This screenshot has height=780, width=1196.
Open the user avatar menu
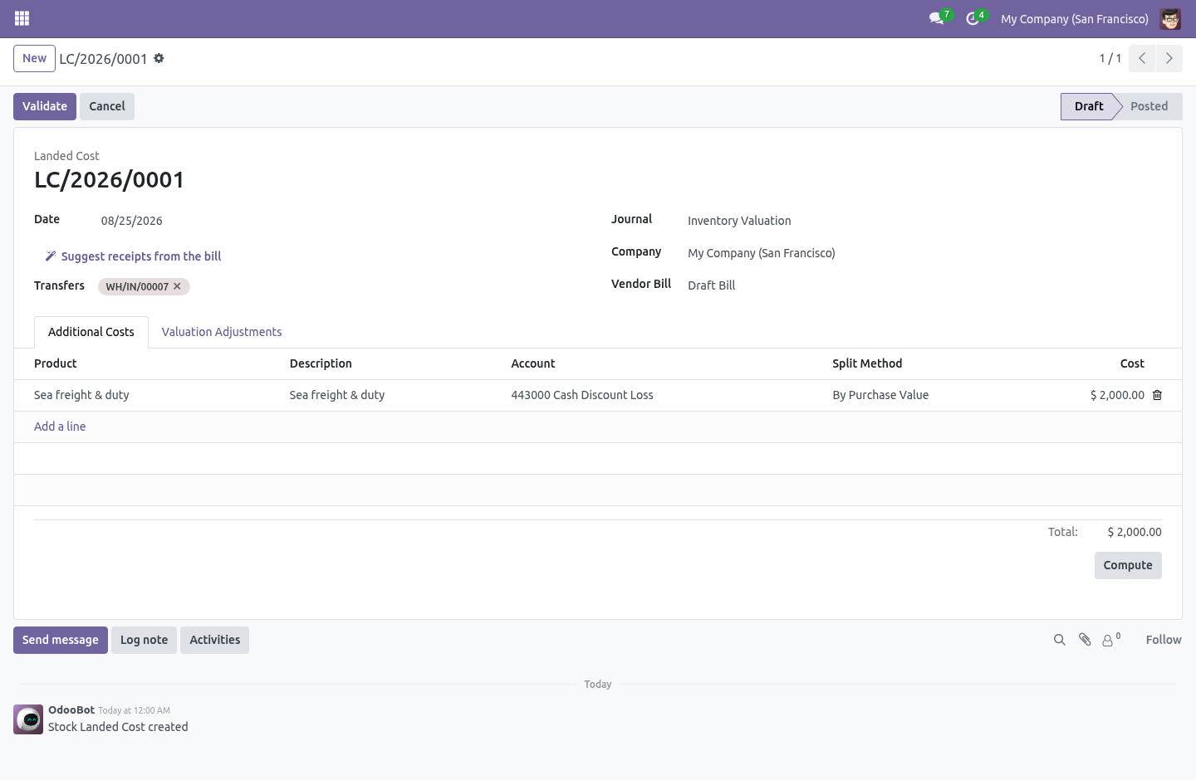pyautogui.click(x=1170, y=18)
